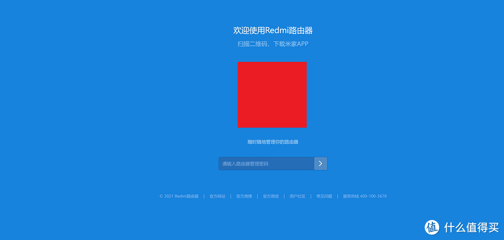The image size is (504, 240).
Task: Open the 官方网站 footer link
Action: coord(217,196)
